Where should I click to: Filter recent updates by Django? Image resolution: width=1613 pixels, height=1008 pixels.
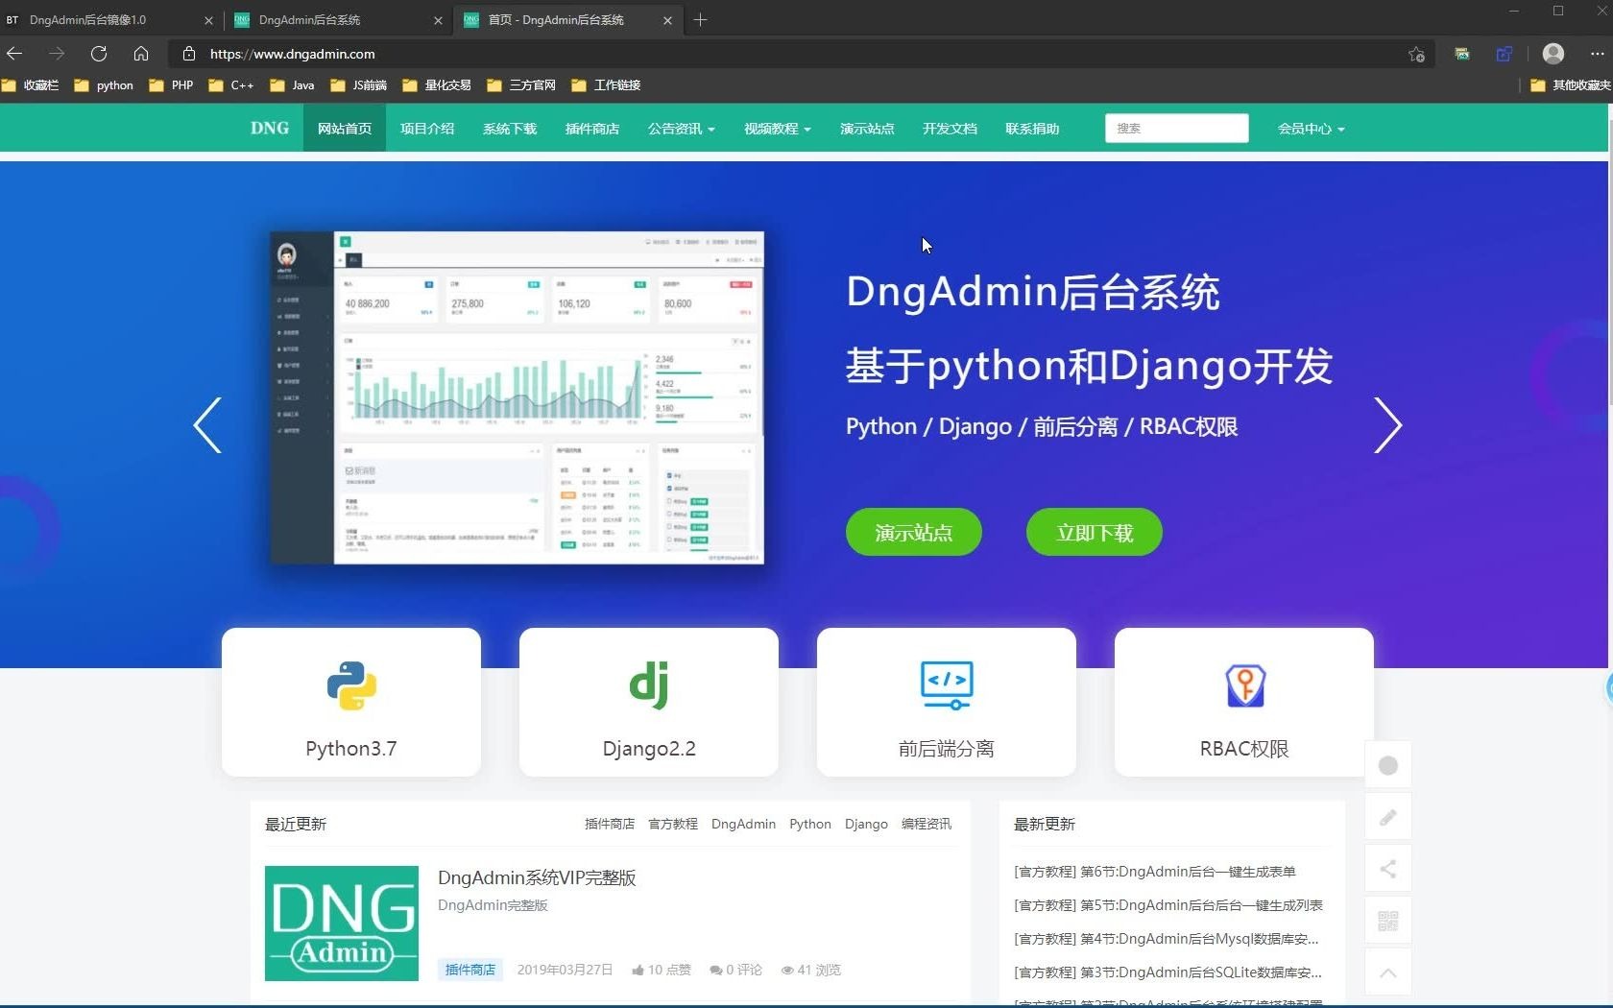[x=866, y=824]
